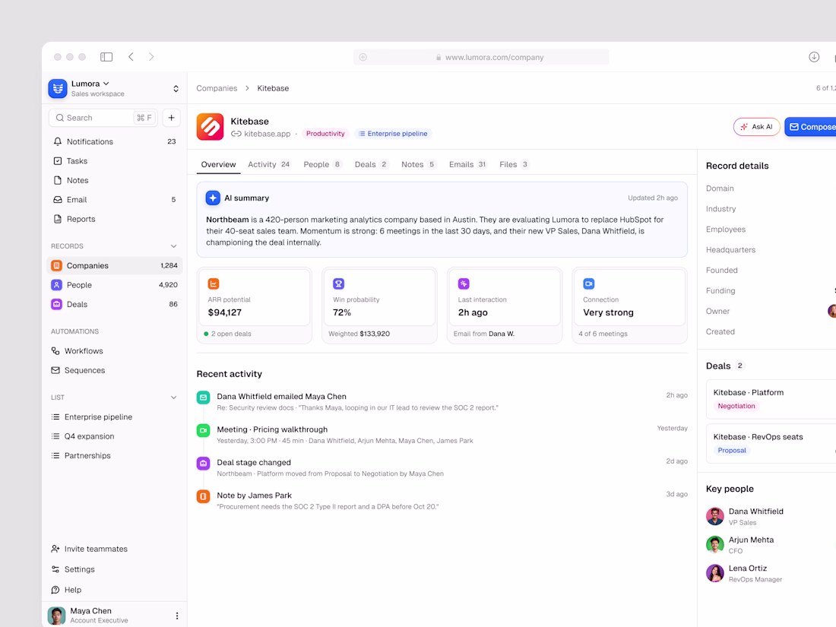Click the Connection video icon
This screenshot has width=836, height=627.
click(588, 283)
